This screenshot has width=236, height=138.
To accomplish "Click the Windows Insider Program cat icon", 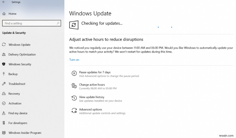I will point(4,133).
